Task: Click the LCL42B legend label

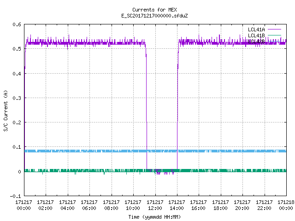Action: pos(256,41)
